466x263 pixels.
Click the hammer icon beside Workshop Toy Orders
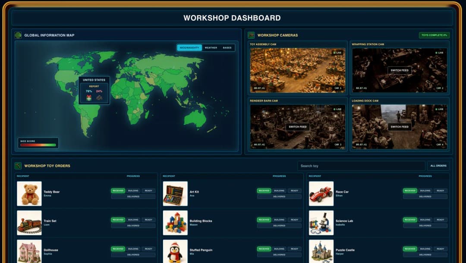click(x=18, y=166)
